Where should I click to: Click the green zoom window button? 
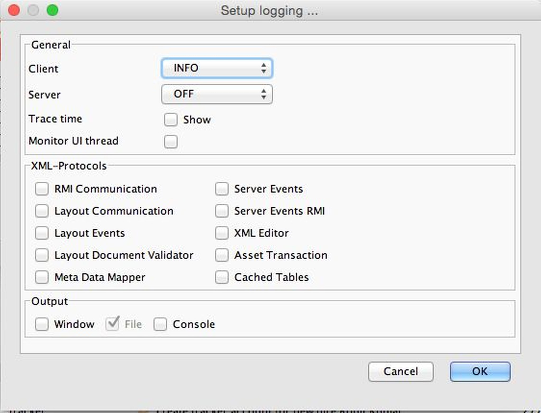pos(52,10)
